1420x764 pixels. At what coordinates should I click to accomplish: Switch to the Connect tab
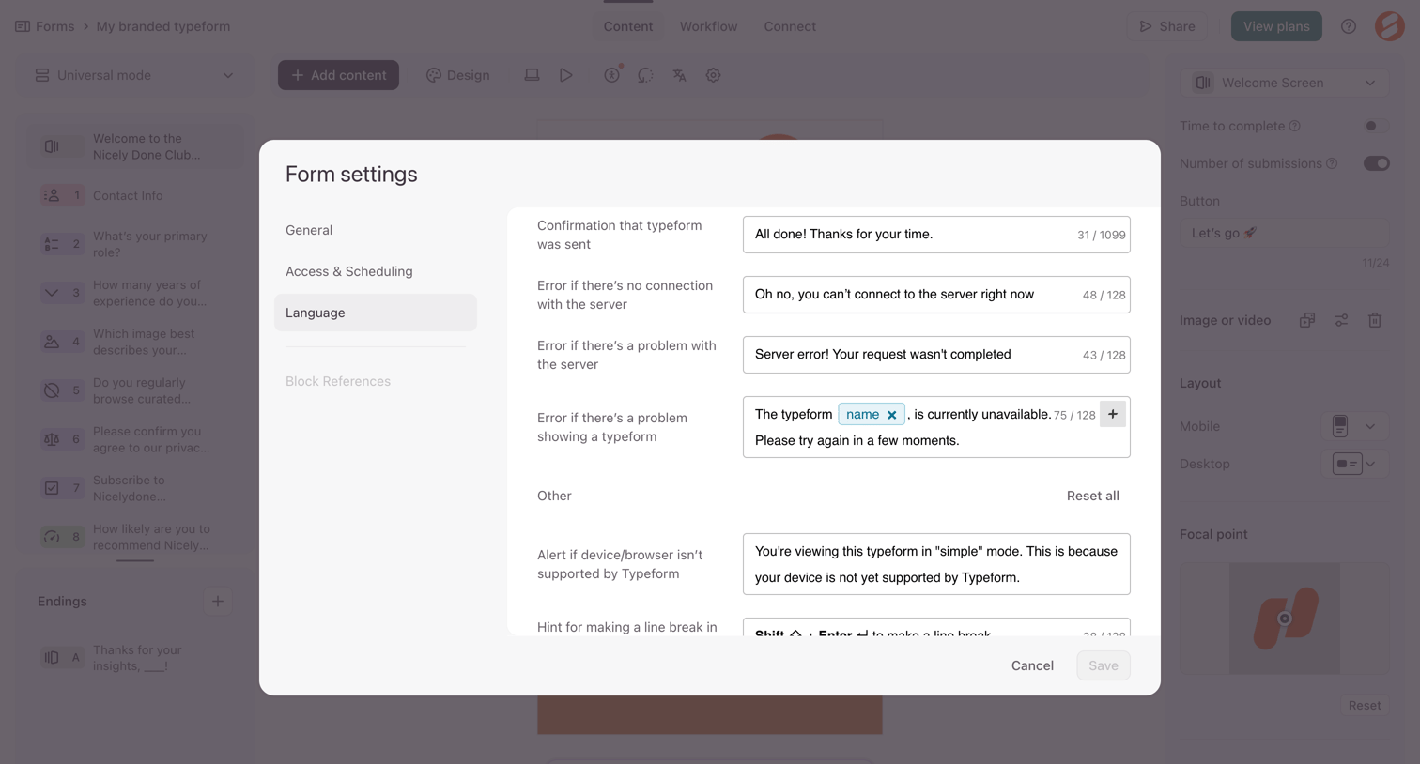[790, 26]
